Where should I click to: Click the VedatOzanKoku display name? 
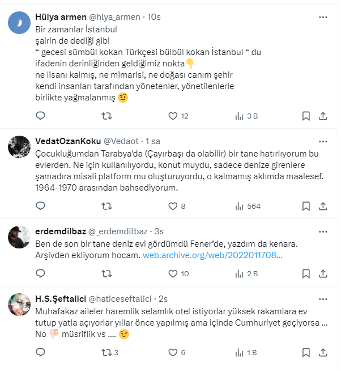pos(67,141)
